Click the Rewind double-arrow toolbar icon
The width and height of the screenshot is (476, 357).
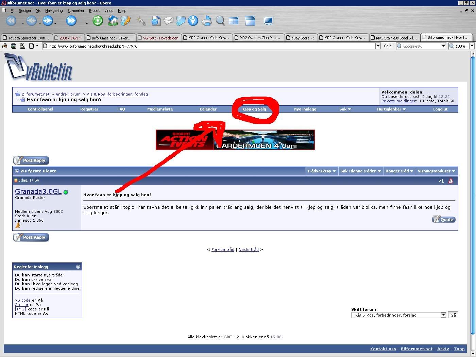point(11,21)
